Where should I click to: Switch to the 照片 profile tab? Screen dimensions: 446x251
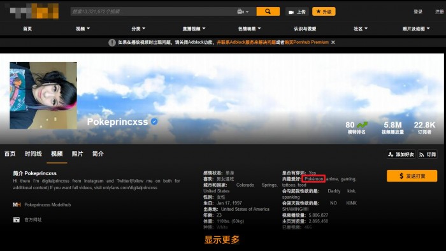coord(77,154)
